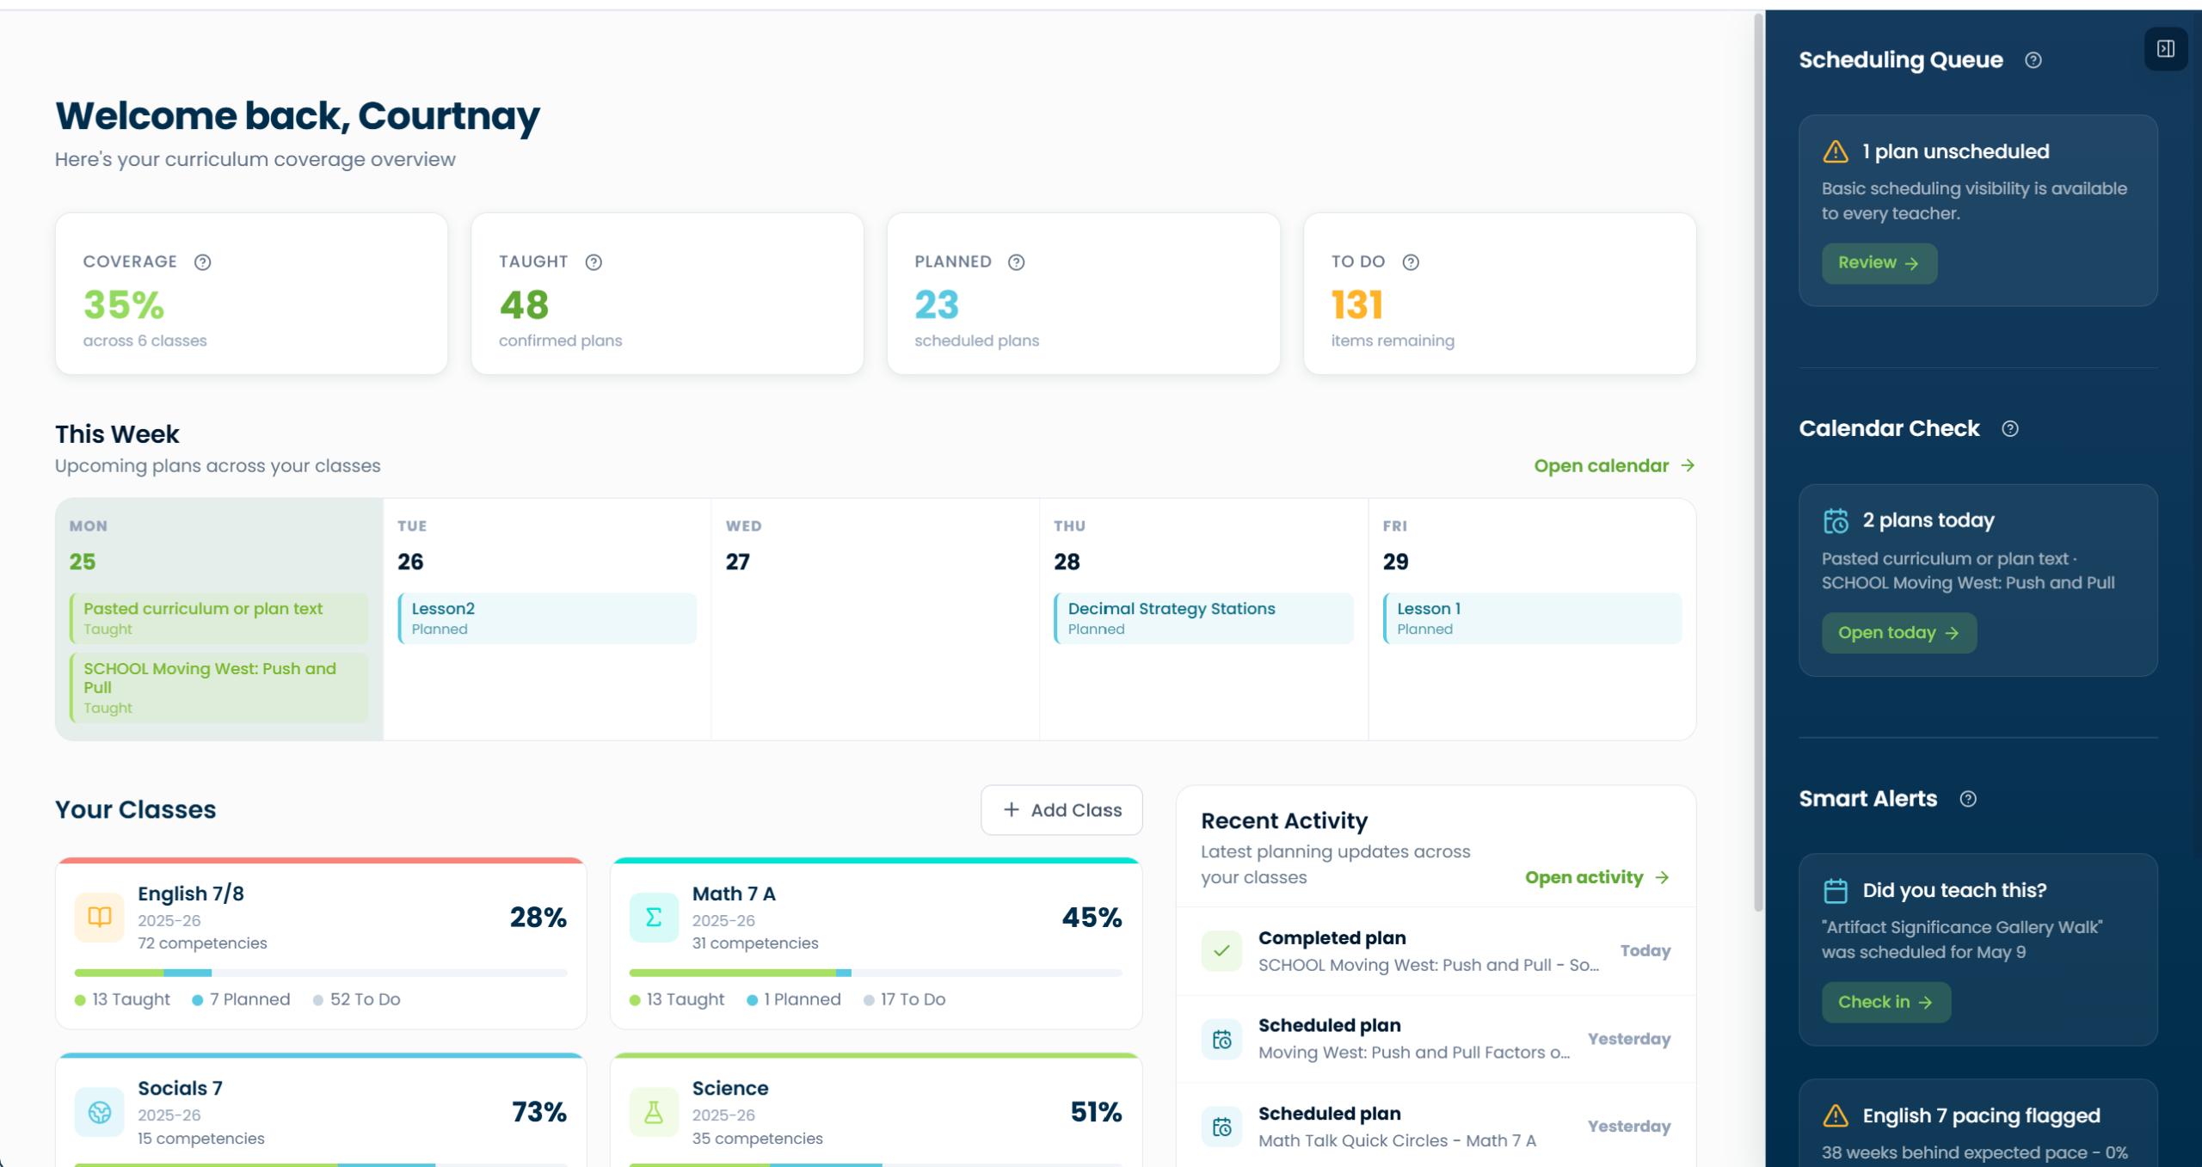Click warning icon on English 7 pacing flagged
Image resolution: width=2202 pixels, height=1167 pixels.
[x=1836, y=1116]
